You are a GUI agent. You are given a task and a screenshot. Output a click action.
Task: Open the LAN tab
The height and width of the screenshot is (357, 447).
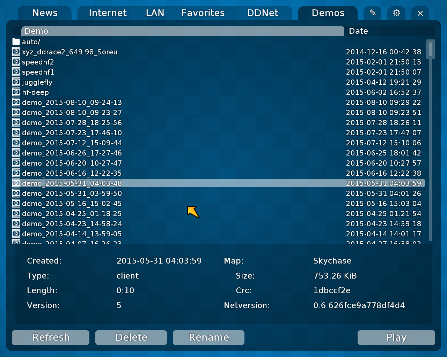pyautogui.click(x=155, y=13)
